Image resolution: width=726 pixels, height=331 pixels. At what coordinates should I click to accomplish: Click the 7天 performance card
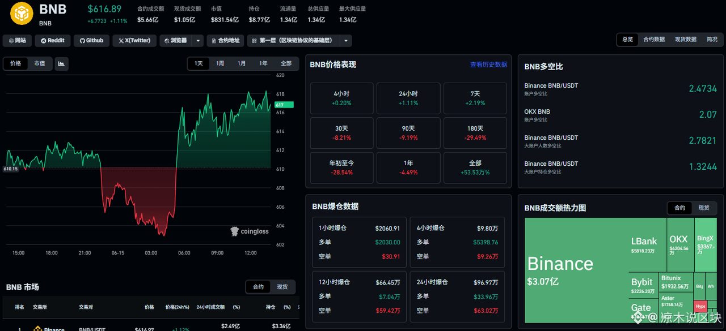[475, 98]
